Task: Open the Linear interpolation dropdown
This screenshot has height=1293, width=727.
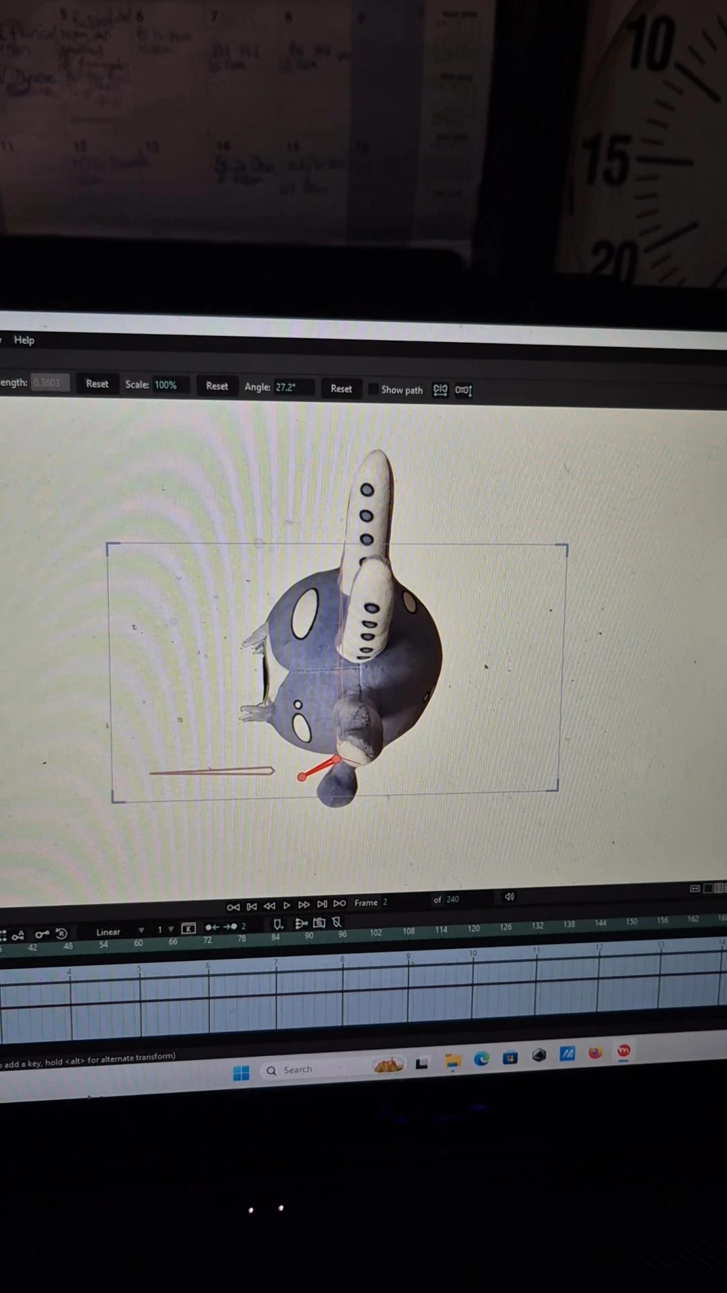Action: pos(120,931)
